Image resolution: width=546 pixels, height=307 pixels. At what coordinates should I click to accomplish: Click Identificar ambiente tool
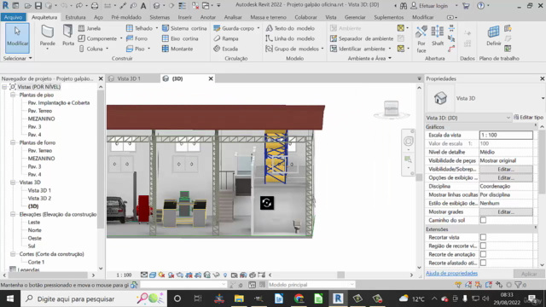click(358, 49)
